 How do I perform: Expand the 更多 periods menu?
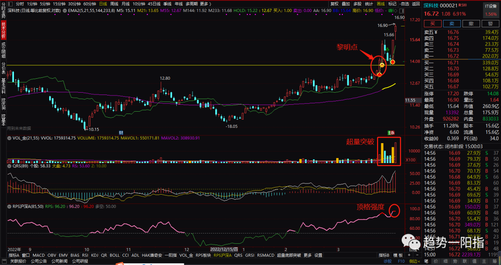click(206, 4)
